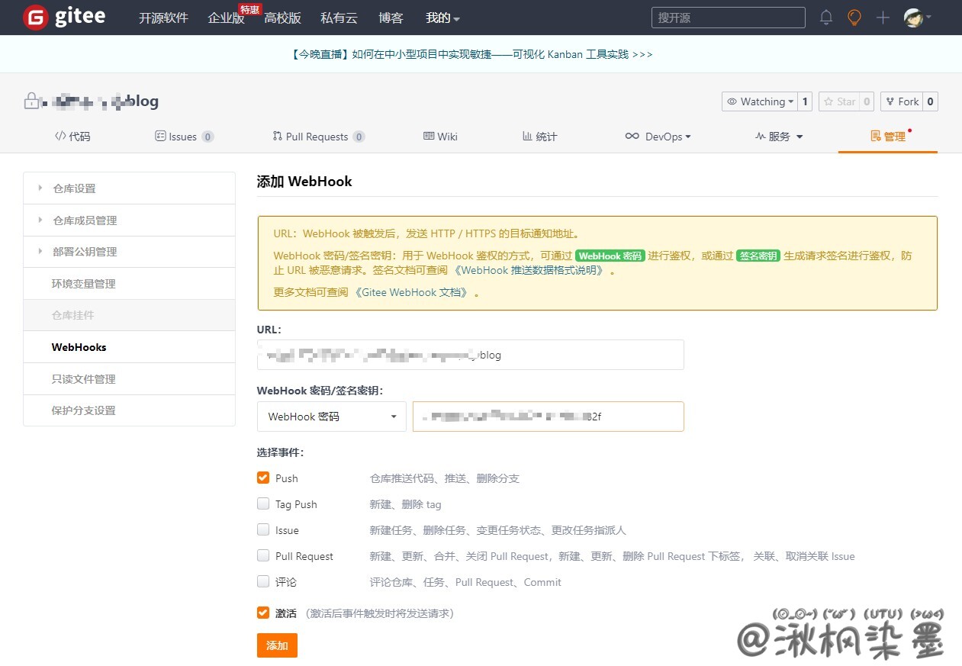Toggle the 激活 checkbox

[x=263, y=613]
